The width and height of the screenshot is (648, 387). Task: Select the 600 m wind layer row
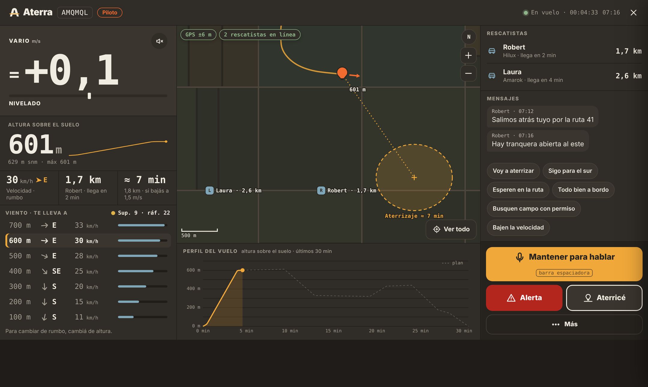[x=88, y=241]
